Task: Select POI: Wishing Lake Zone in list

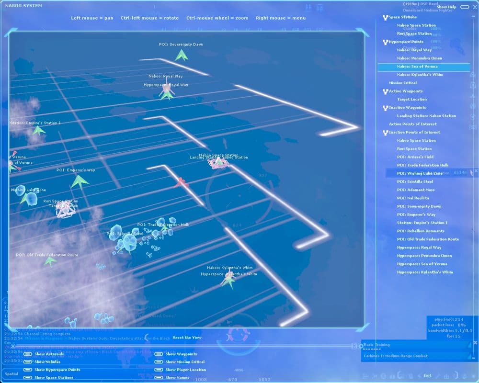Action: tap(420, 173)
